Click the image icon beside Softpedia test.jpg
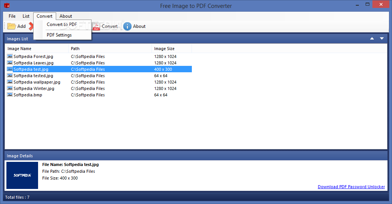 tap(10, 69)
